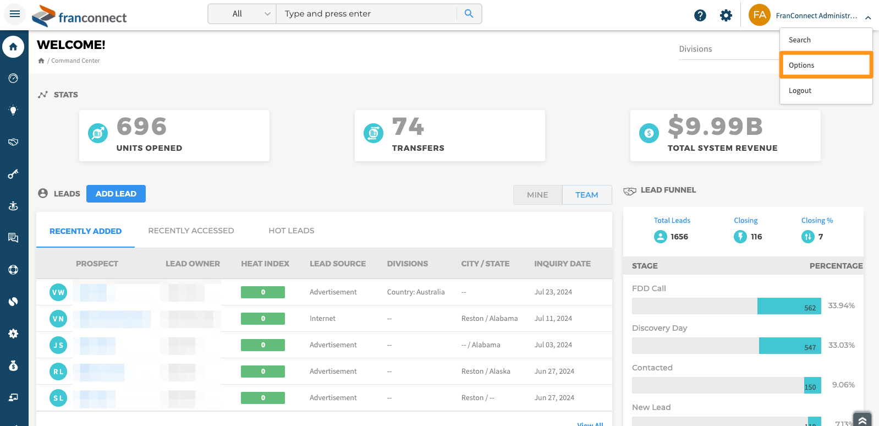This screenshot has width=879, height=426.
Task: Click the RL prospect avatar
Action: 58,372
